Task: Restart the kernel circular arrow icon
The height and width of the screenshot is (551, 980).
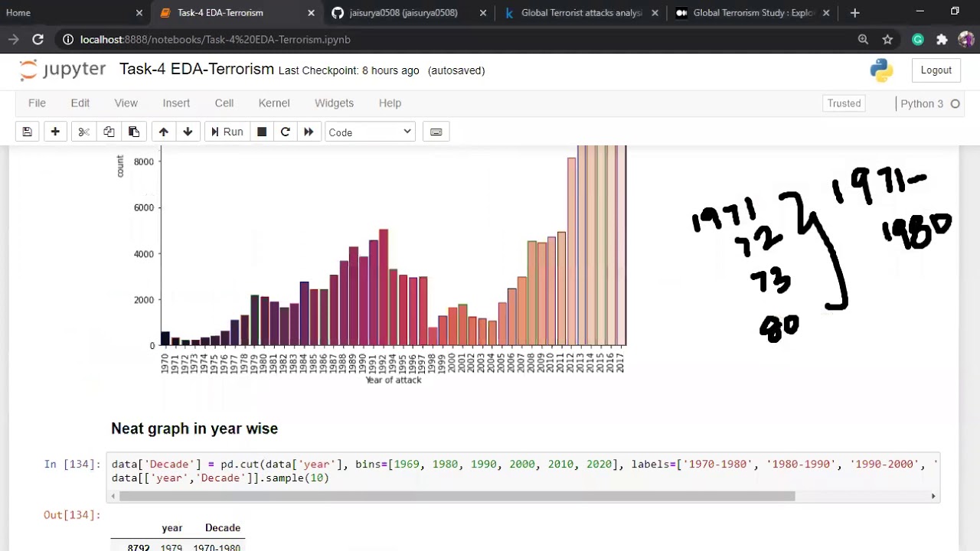Action: [x=286, y=132]
